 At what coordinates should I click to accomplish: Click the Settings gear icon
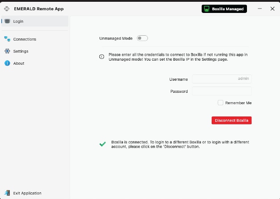(7, 51)
